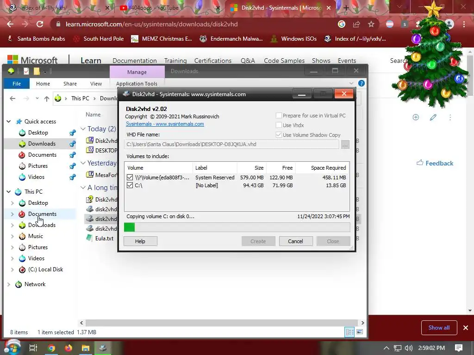
Task: Click Show all downloads button
Action: [x=439, y=328]
